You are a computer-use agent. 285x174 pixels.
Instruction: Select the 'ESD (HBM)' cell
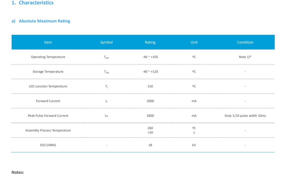(x=48, y=145)
